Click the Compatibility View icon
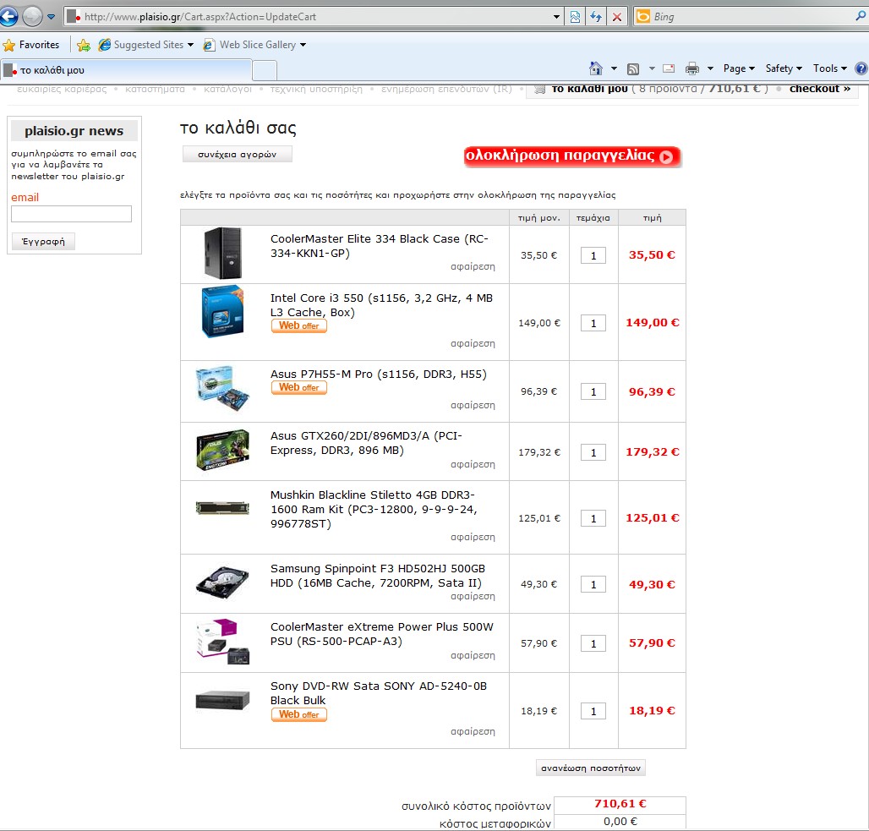 click(575, 17)
